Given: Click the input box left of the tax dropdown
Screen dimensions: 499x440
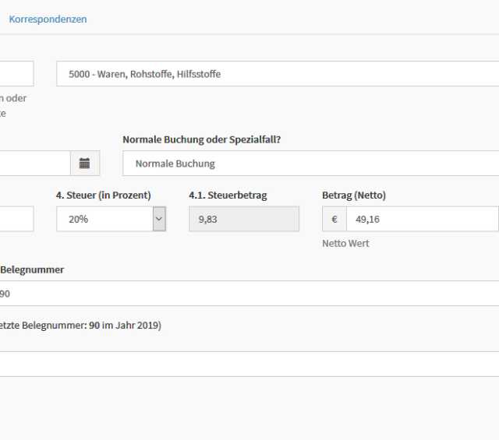Looking at the screenshot, I should [16, 220].
